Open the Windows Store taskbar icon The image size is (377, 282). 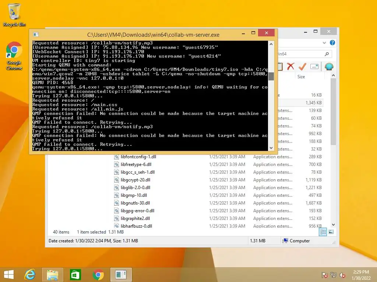pos(75,275)
